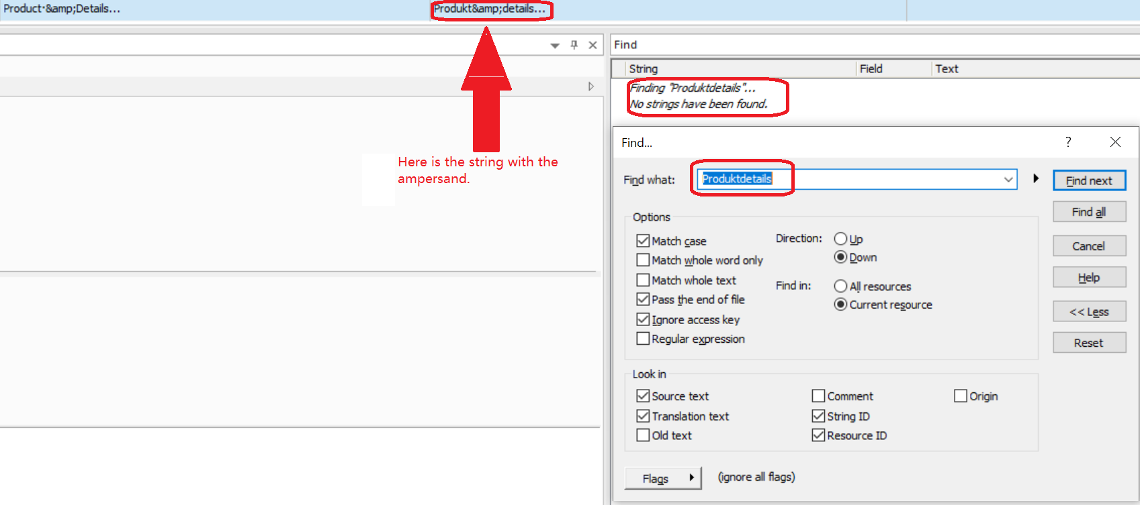The height and width of the screenshot is (505, 1140).
Task: Click the Find what text field
Action: 873,179
